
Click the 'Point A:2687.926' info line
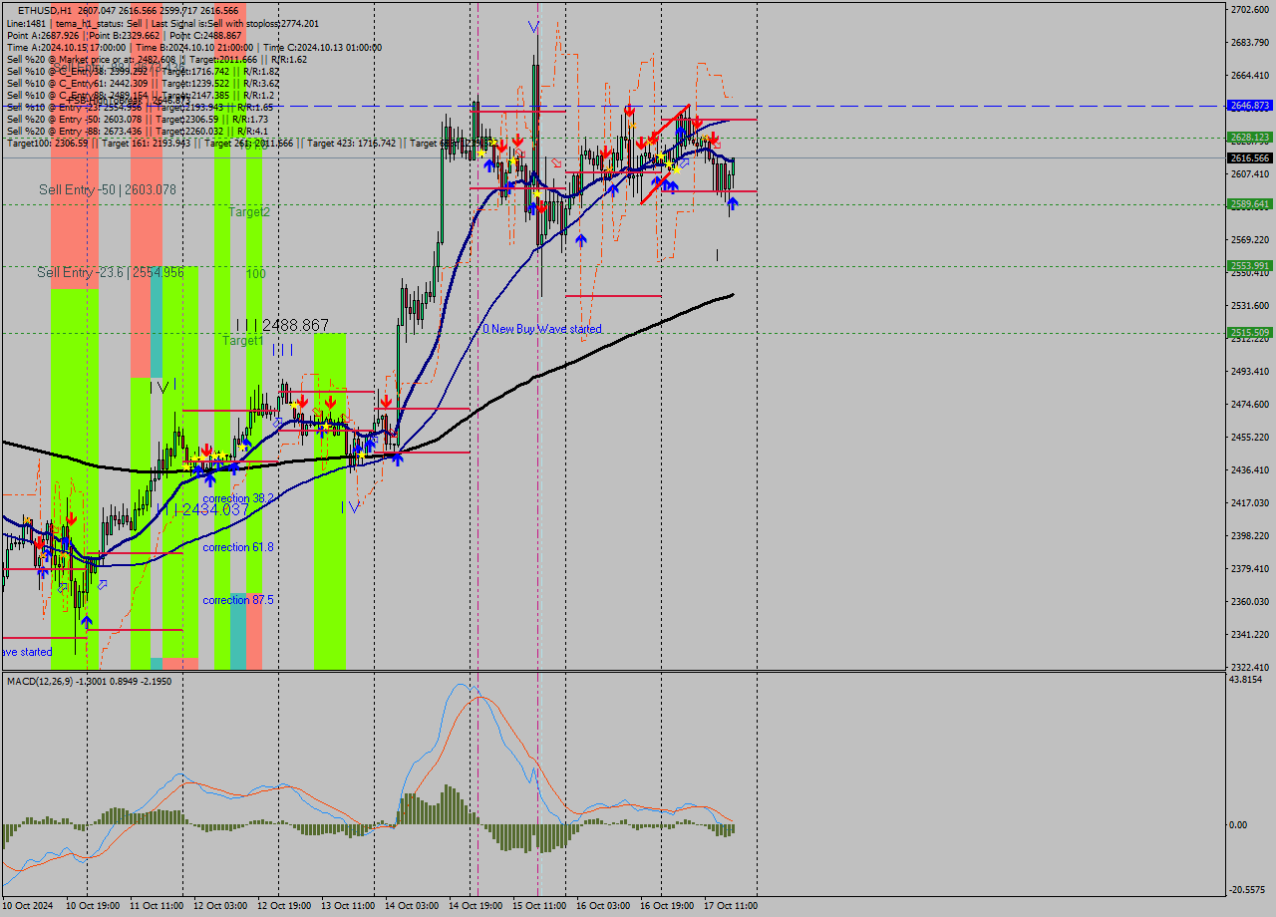point(124,35)
